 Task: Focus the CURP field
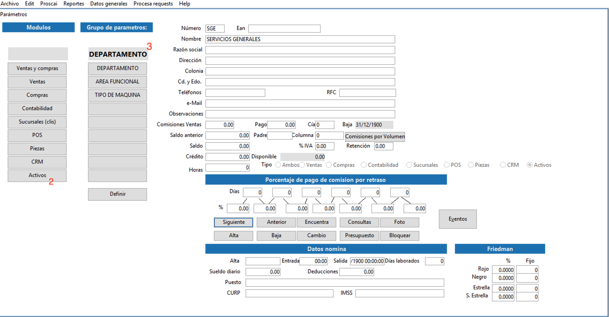coord(290,293)
